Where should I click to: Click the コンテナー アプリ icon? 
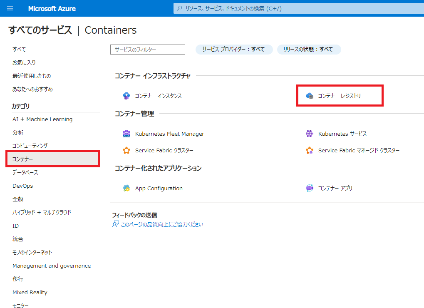click(309, 188)
